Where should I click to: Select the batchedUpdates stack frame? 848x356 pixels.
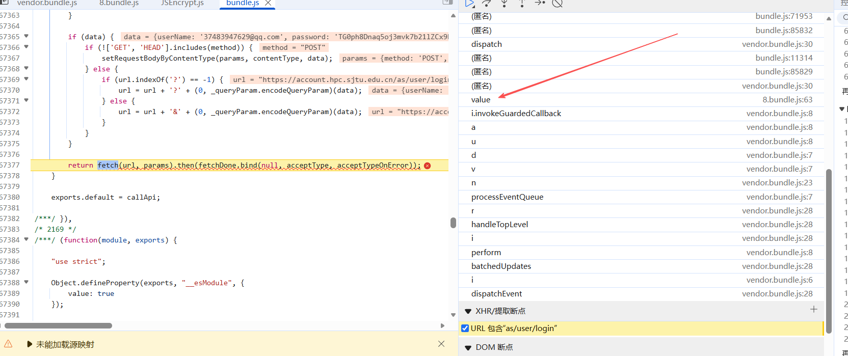point(641,266)
